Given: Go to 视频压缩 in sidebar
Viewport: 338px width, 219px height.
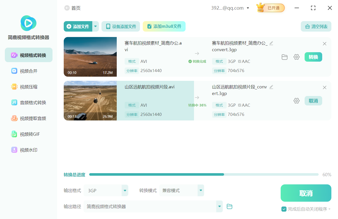Looking at the screenshot, I should [x=29, y=87].
